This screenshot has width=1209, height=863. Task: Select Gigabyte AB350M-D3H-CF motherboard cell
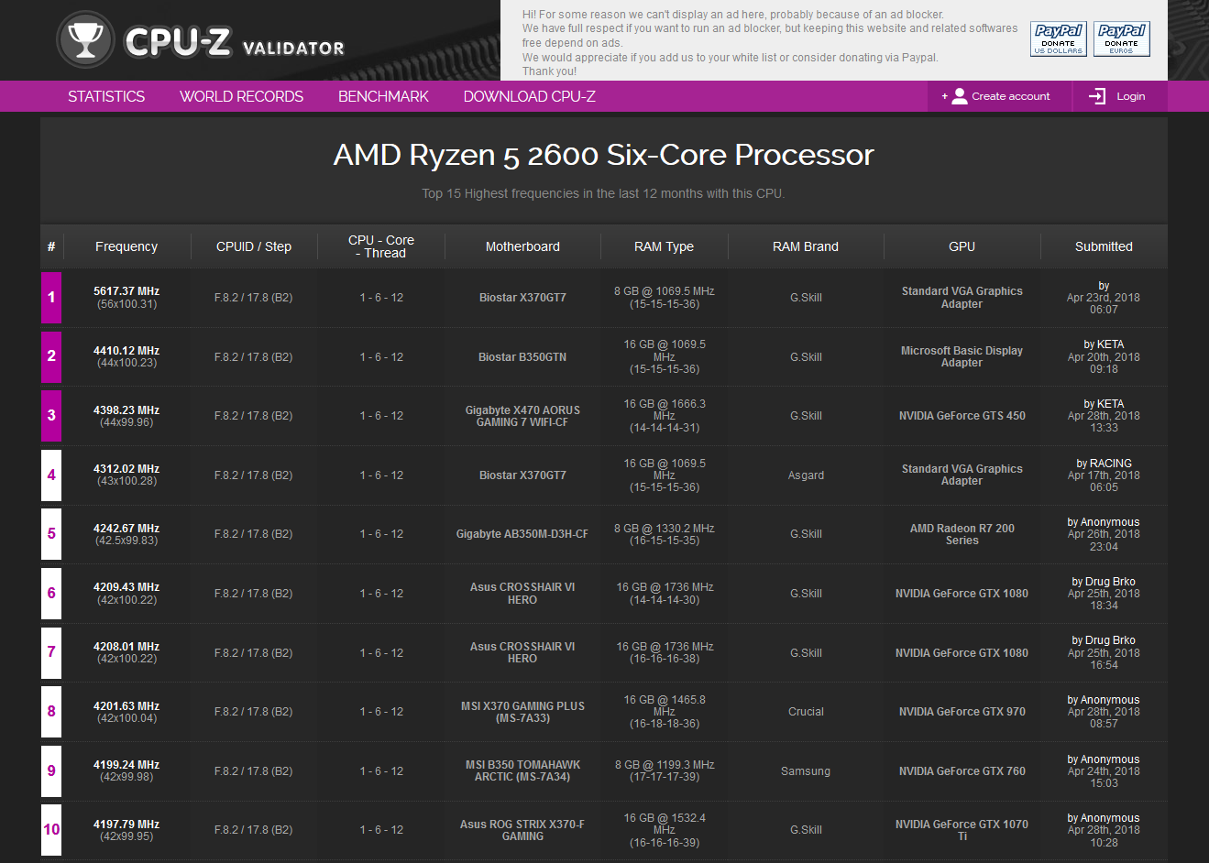(522, 534)
